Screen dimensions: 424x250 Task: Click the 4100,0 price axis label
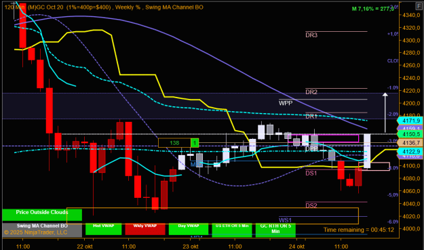click(411, 166)
